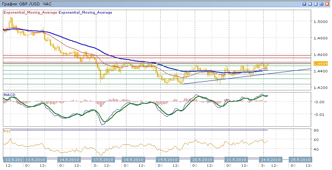Image resolution: width=332 pixels, height=170 pixels.
Task: Select the 13.5.2010 date marker
Action: tap(35, 160)
